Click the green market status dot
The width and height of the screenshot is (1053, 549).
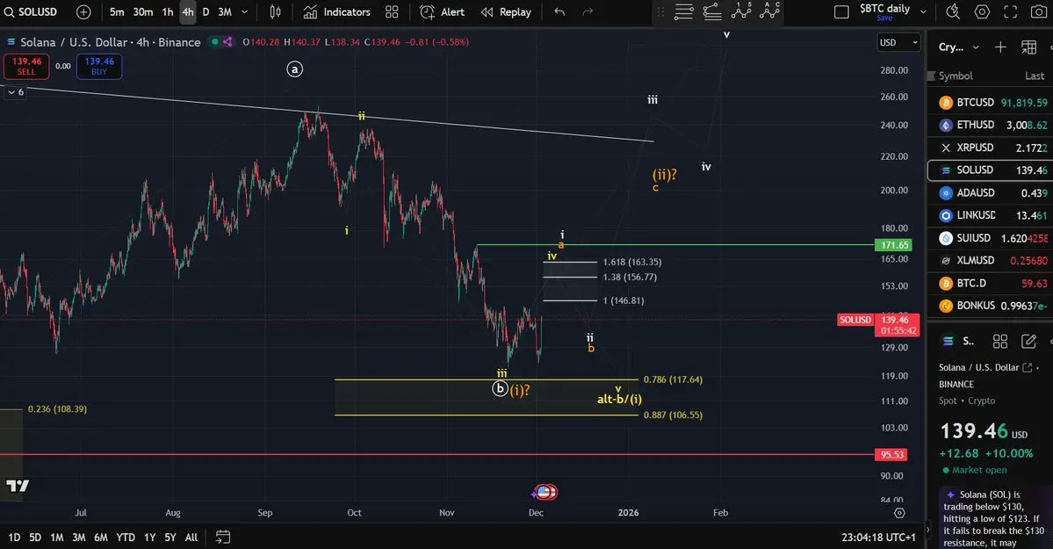pos(215,41)
